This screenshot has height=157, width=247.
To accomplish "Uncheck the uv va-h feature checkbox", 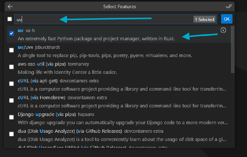I will [12, 33].
